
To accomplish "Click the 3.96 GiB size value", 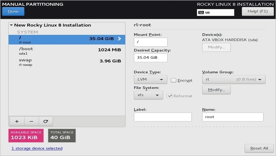I will coord(110,61).
